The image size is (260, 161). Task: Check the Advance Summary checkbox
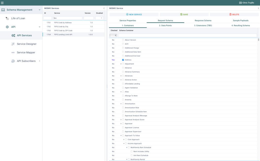click(x=123, y=72)
